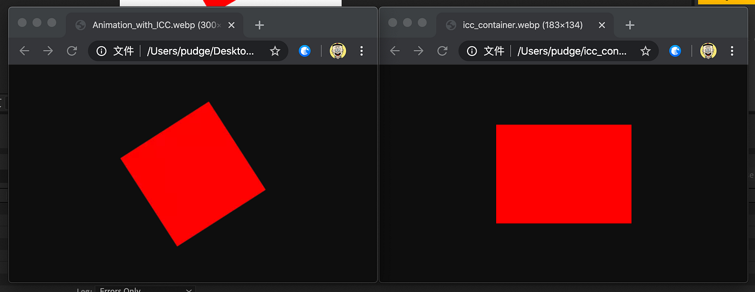Go forward in icc_container.webp window
Viewport: 755px width, 292px height.
pos(418,51)
